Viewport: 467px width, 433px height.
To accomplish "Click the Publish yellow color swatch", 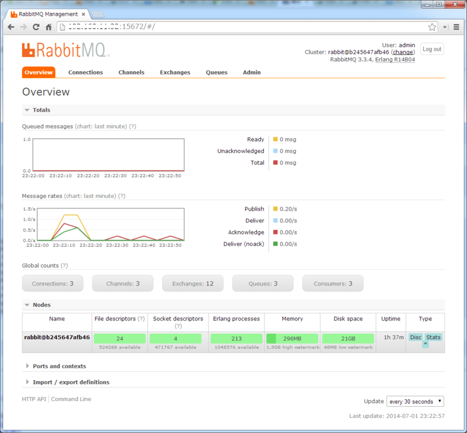I will click(x=275, y=209).
